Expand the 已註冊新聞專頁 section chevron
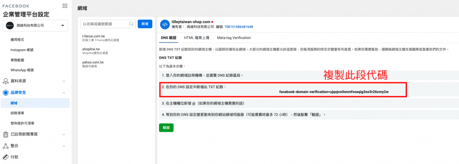459x164 pixels. 64,135
